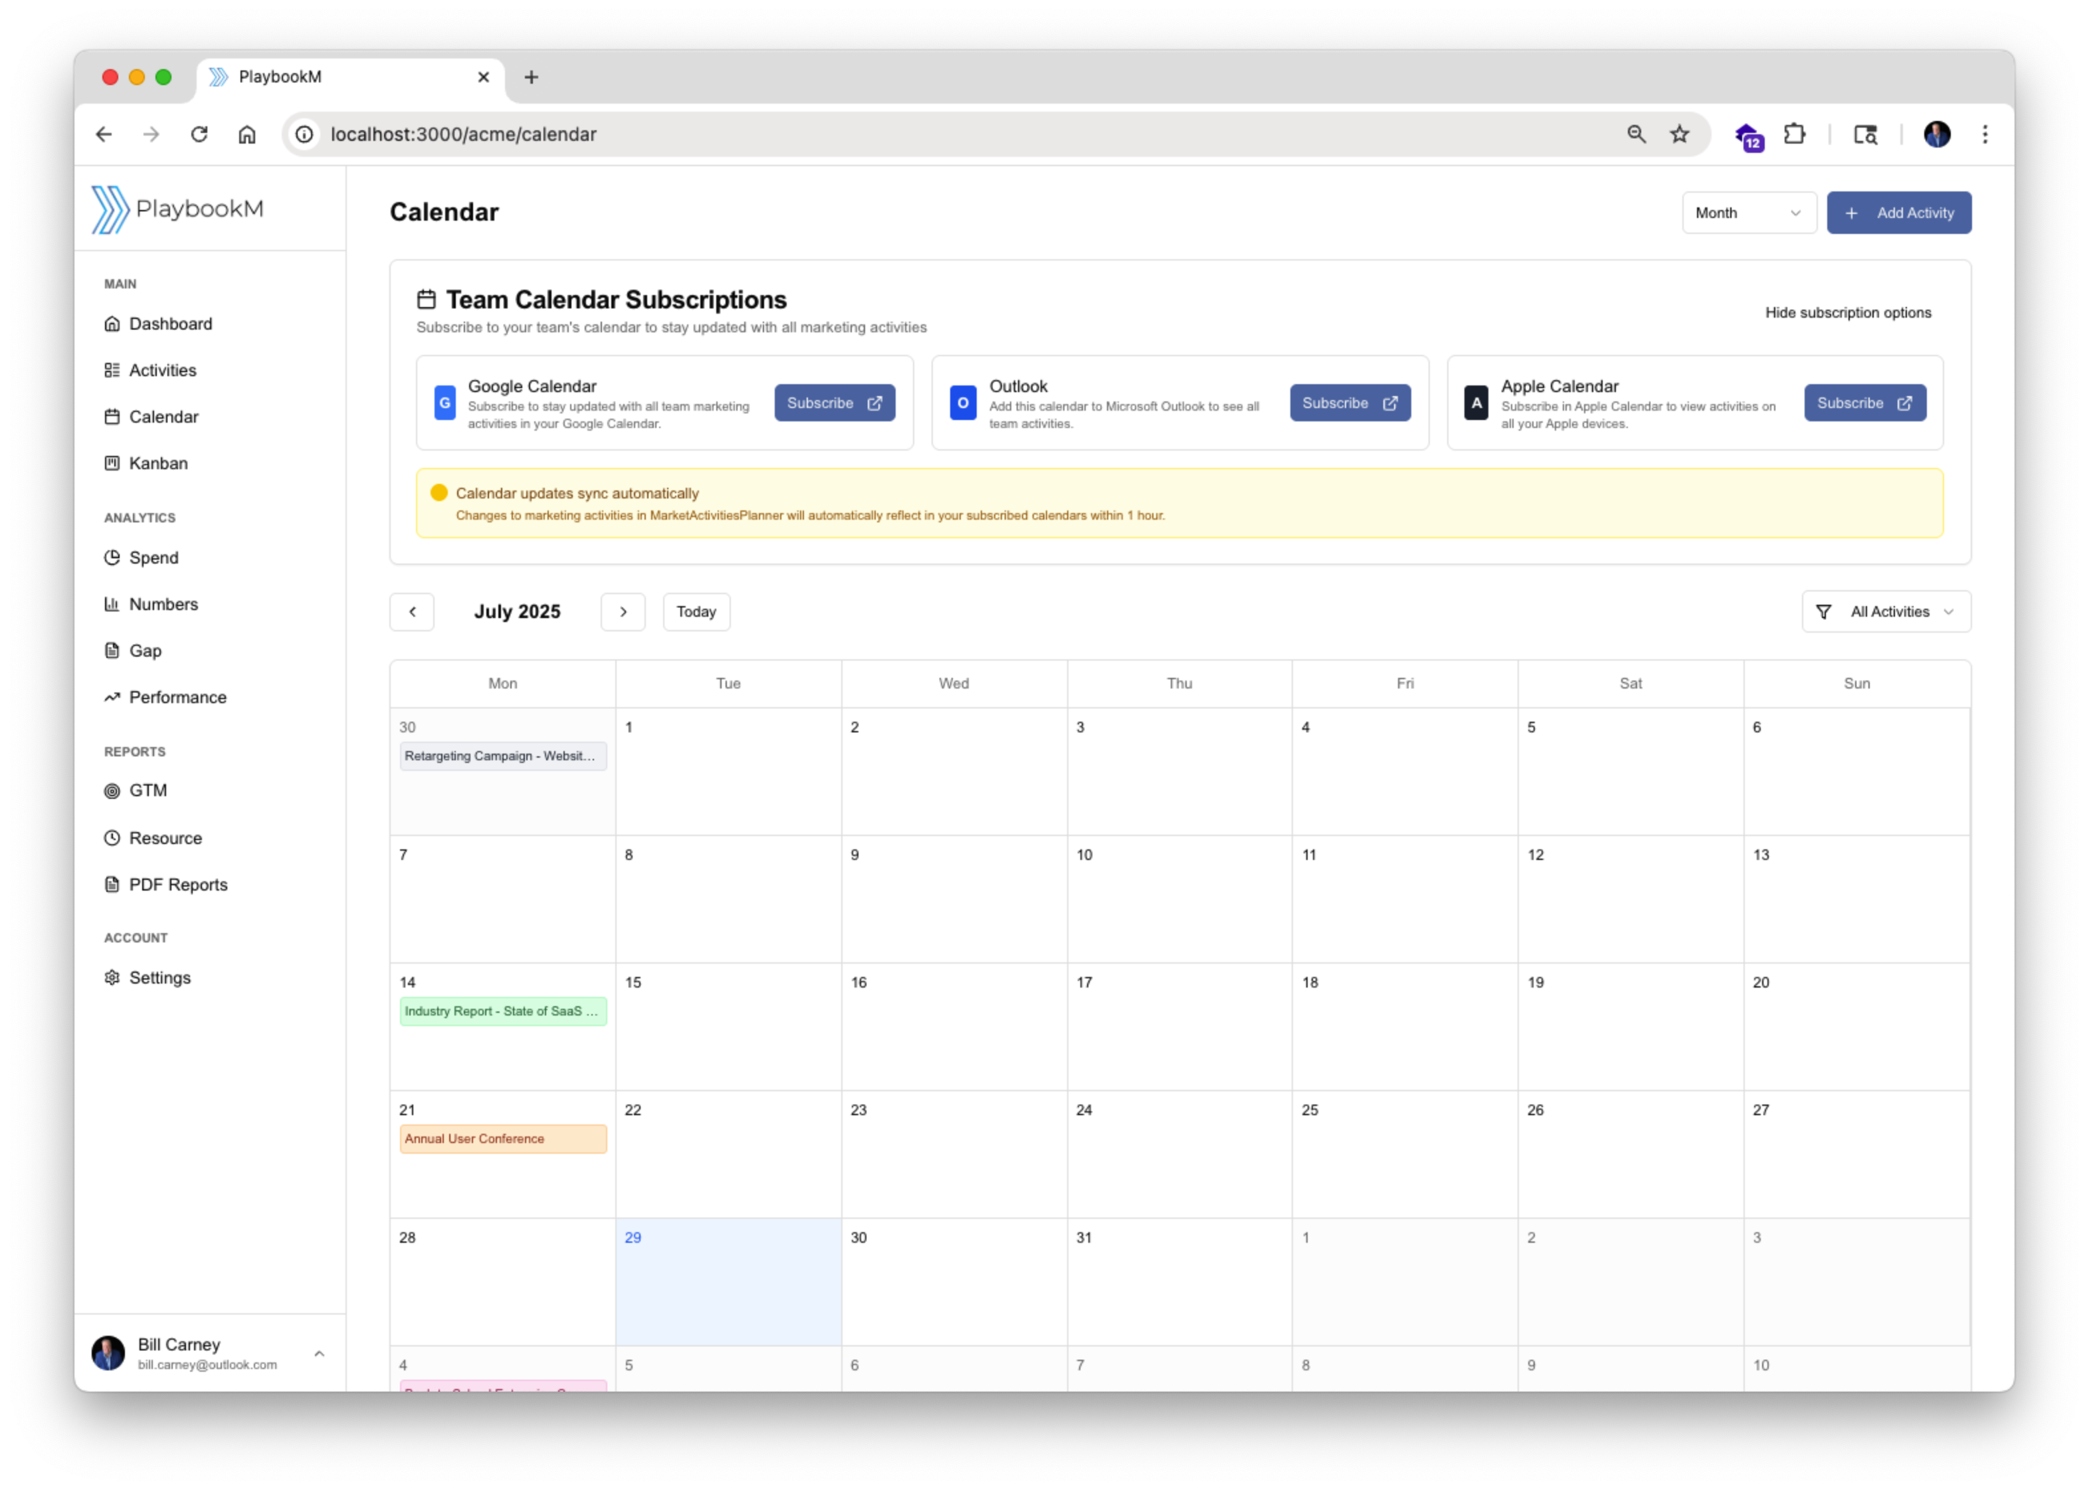Hide subscription options
2089x1490 pixels.
[1848, 312]
